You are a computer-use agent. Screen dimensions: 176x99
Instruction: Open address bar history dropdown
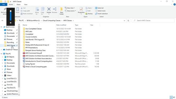click(124, 21)
